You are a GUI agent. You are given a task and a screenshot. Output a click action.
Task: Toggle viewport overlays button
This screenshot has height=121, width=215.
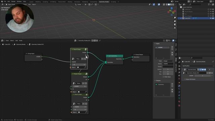point(159,4)
